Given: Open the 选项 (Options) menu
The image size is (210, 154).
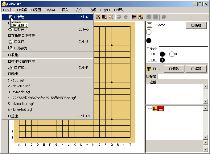Looking at the screenshot, I should [x=91, y=10].
